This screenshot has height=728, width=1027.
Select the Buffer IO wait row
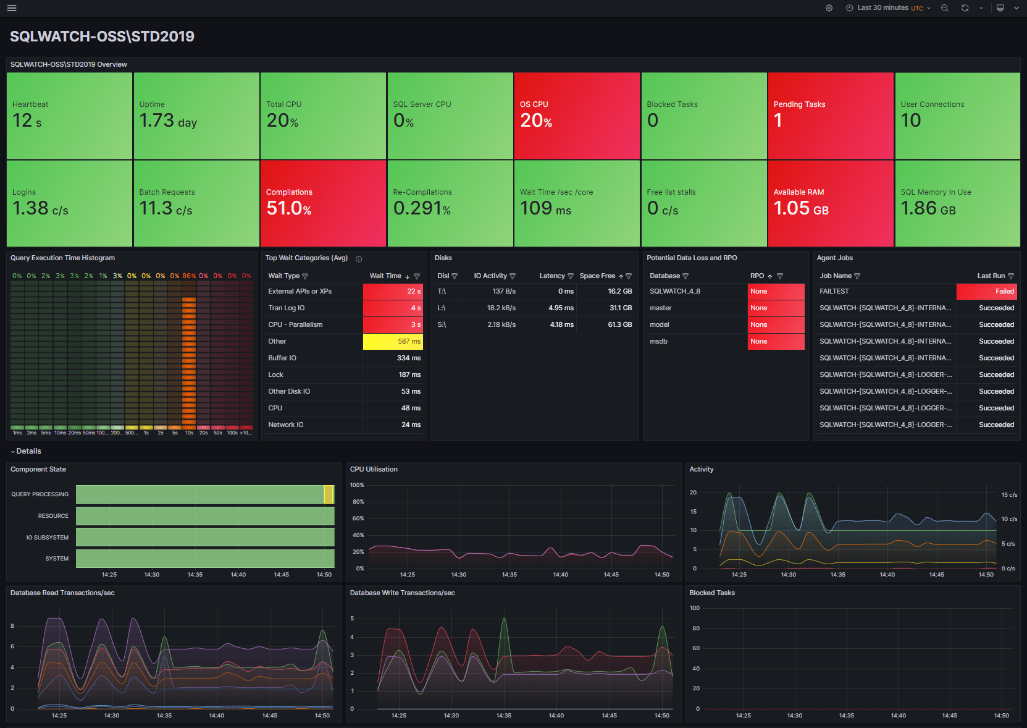344,358
